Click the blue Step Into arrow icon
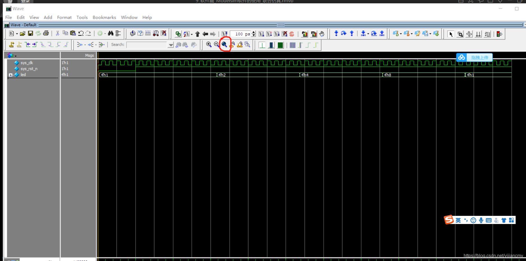526x261 pixels. (x=336, y=34)
